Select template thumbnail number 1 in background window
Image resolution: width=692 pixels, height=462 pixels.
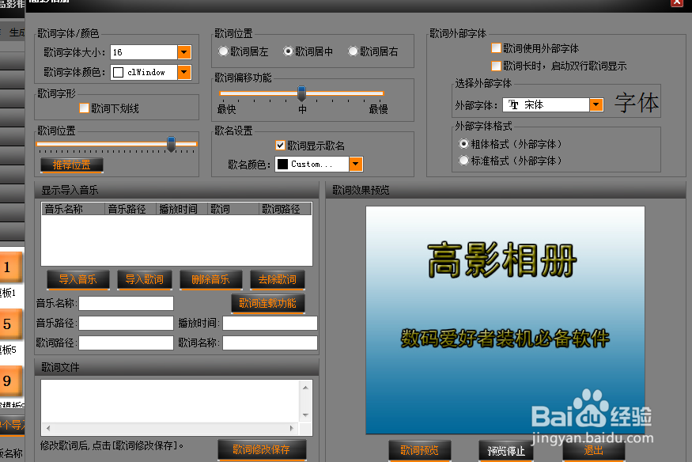(x=11, y=267)
